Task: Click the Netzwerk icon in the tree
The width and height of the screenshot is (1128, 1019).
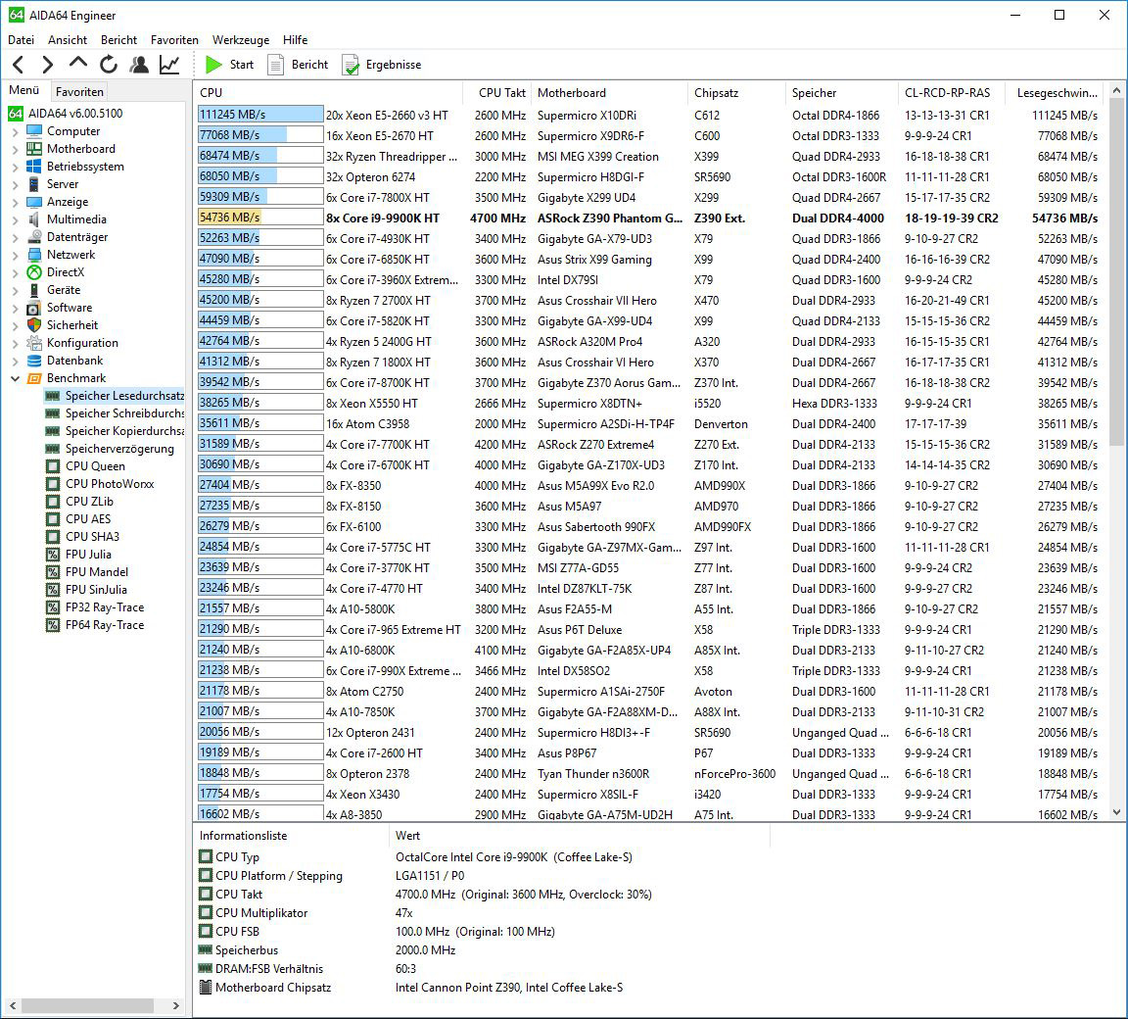Action: [34, 255]
